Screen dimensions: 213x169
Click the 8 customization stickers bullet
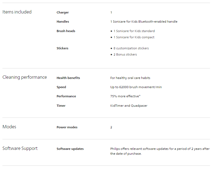(131, 48)
